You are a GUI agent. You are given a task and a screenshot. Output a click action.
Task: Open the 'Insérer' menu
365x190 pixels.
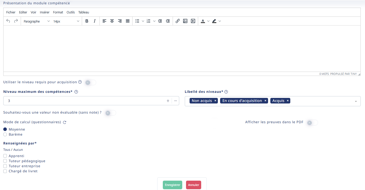(x=45, y=12)
